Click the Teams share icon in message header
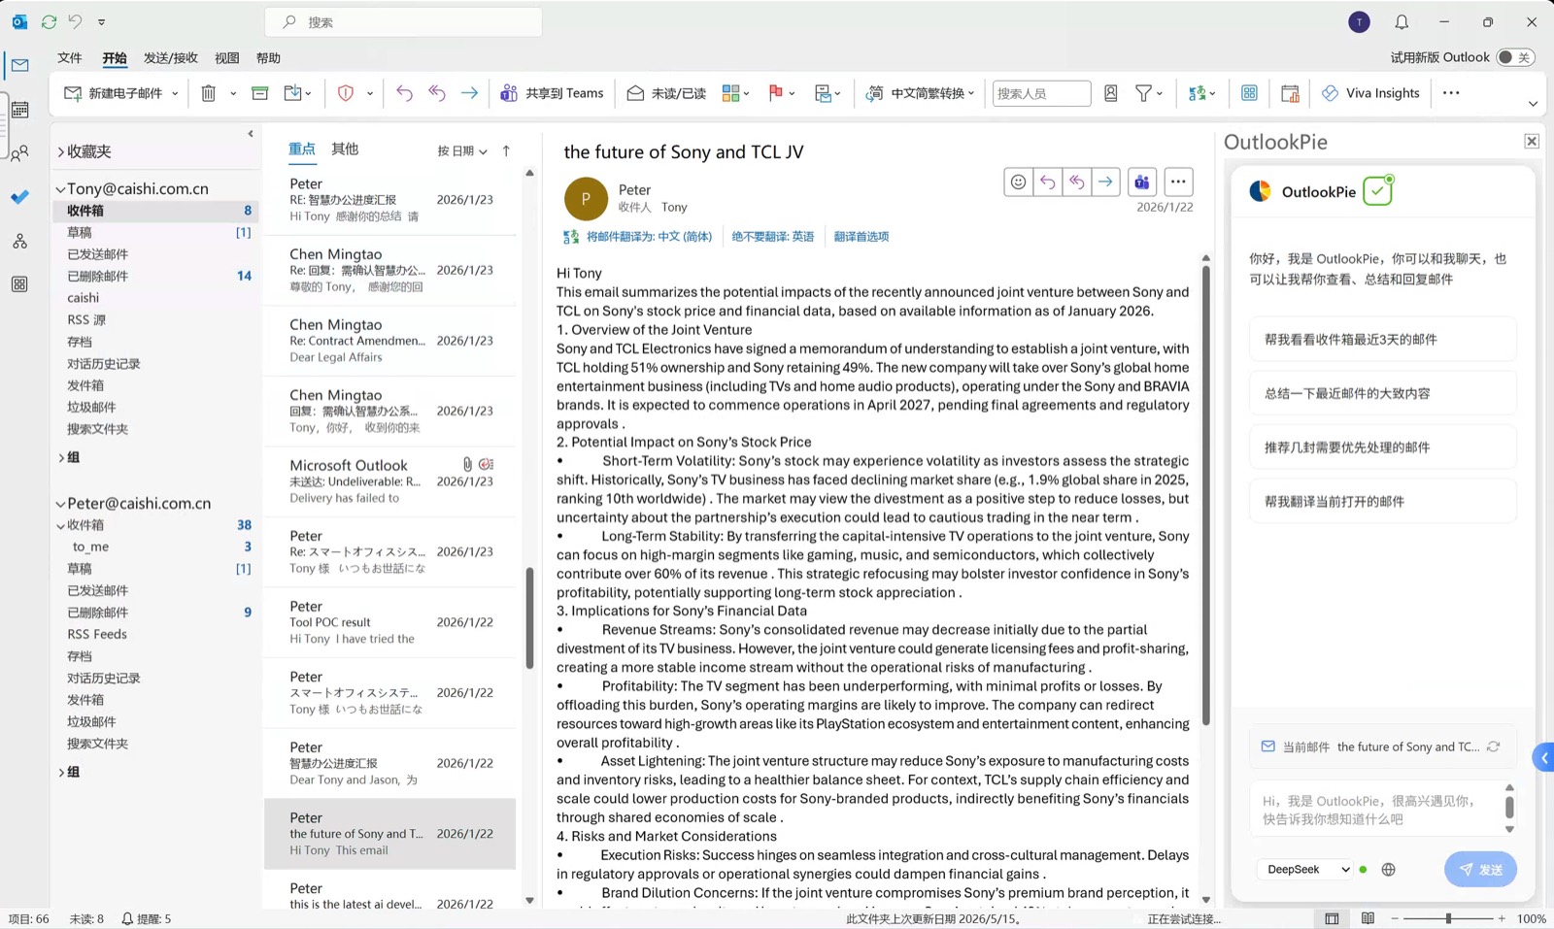This screenshot has width=1554, height=929. [1142, 182]
